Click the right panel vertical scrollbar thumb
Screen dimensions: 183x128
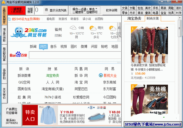[x=180, y=28]
